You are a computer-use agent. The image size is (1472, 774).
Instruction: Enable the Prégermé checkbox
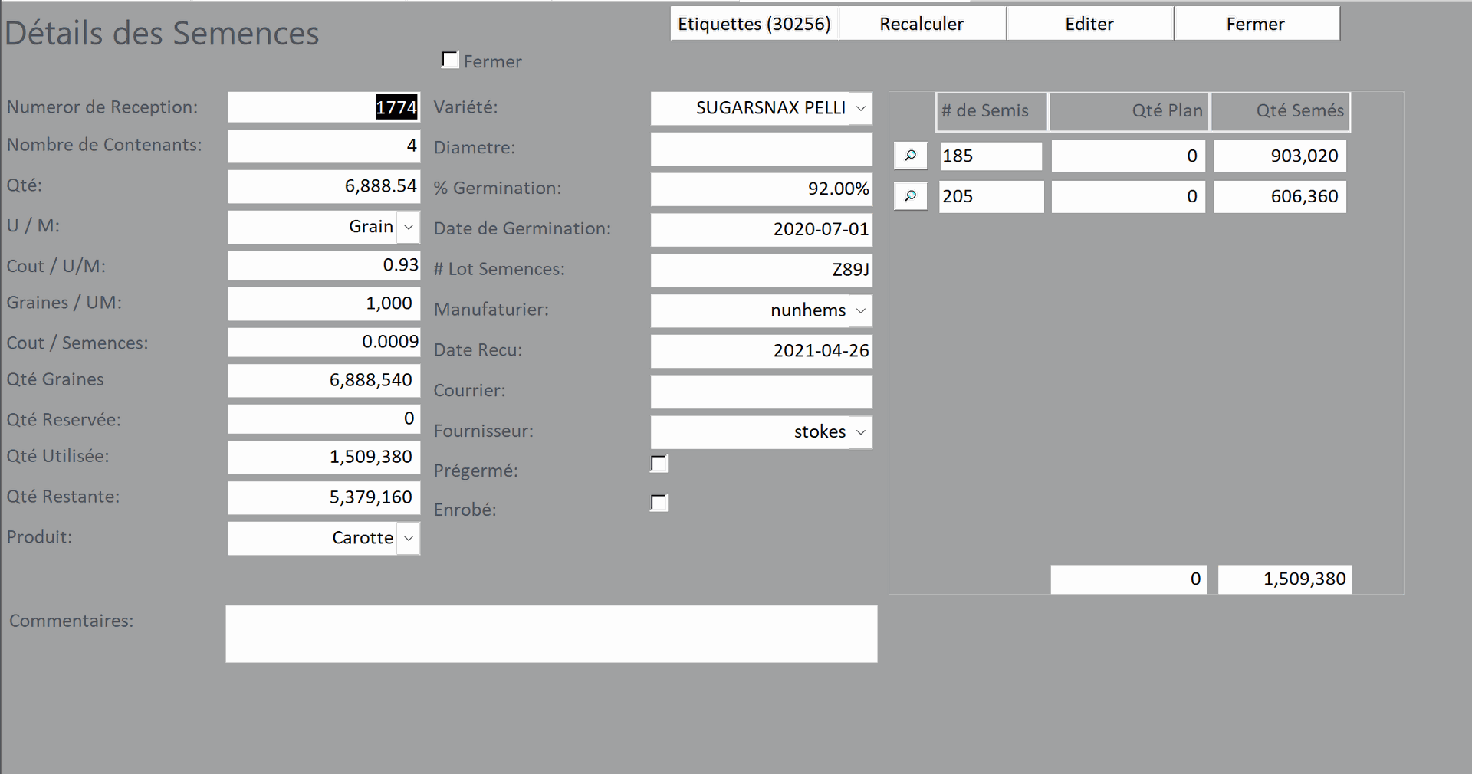coord(659,464)
